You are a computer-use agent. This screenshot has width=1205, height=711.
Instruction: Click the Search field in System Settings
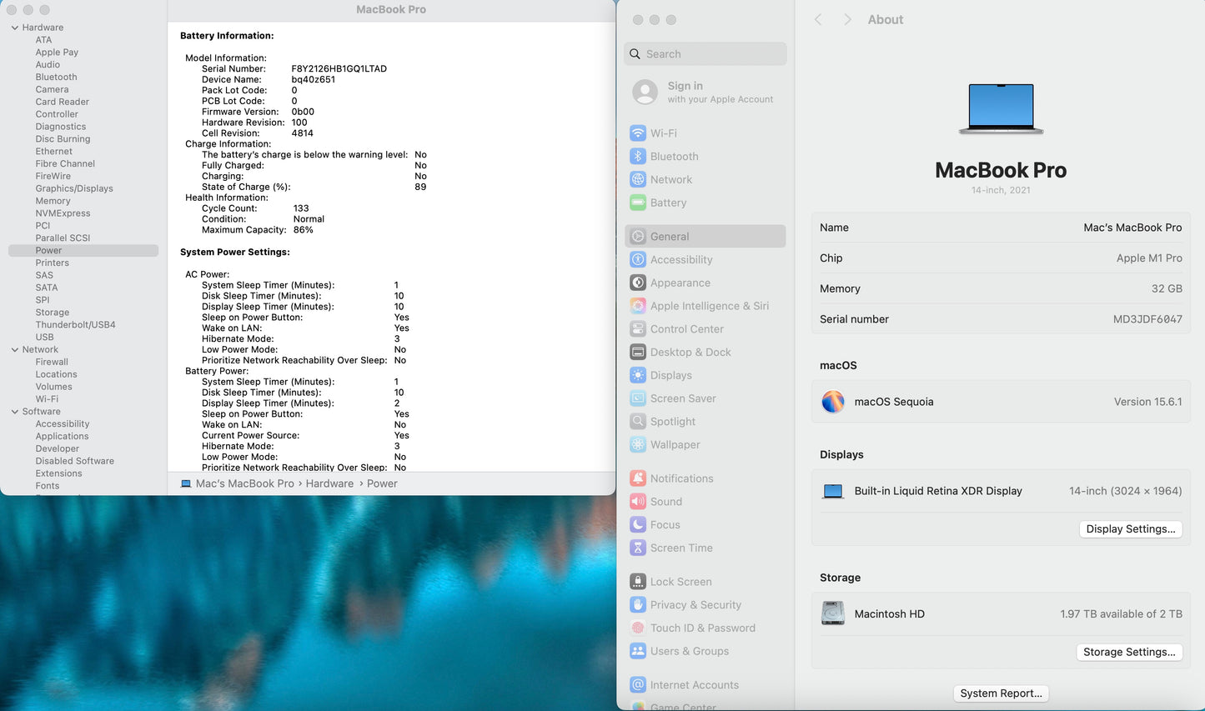[705, 54]
